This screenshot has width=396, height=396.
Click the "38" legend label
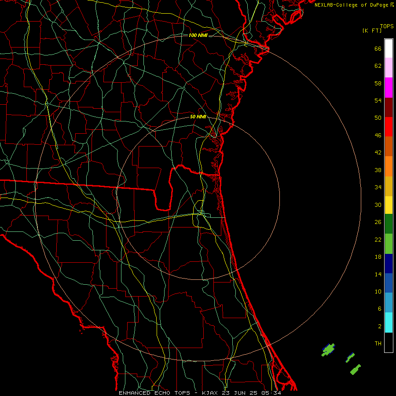click(378, 170)
